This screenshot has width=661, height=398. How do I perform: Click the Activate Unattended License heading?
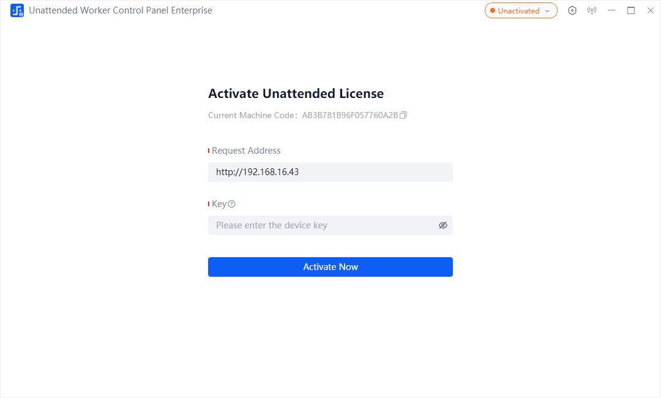(296, 93)
